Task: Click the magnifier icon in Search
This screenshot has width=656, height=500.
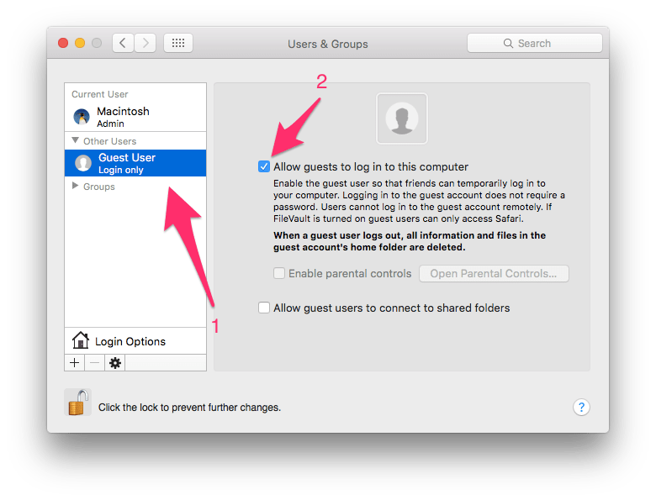Action: 508,44
